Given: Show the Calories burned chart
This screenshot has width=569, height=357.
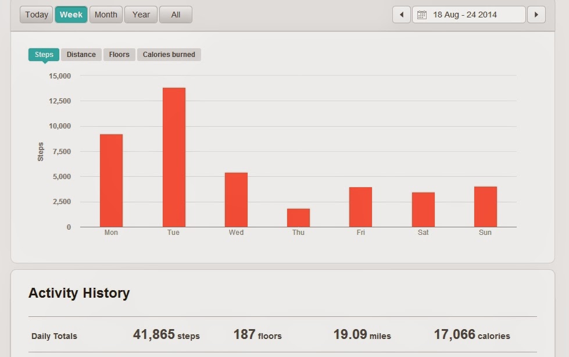Looking at the screenshot, I should point(169,55).
